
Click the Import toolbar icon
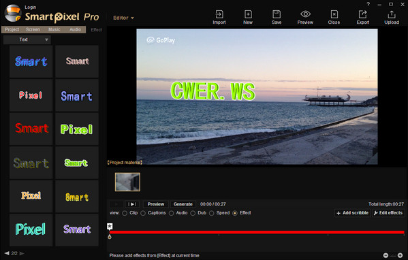pyautogui.click(x=219, y=17)
